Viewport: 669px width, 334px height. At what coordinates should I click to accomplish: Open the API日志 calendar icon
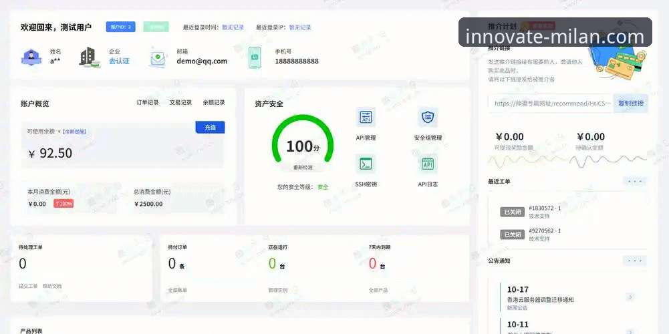[428, 164]
